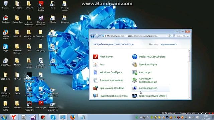Select the Bandicam shortcut with red icon
The height and width of the screenshot is (120, 214).
click(6, 19)
